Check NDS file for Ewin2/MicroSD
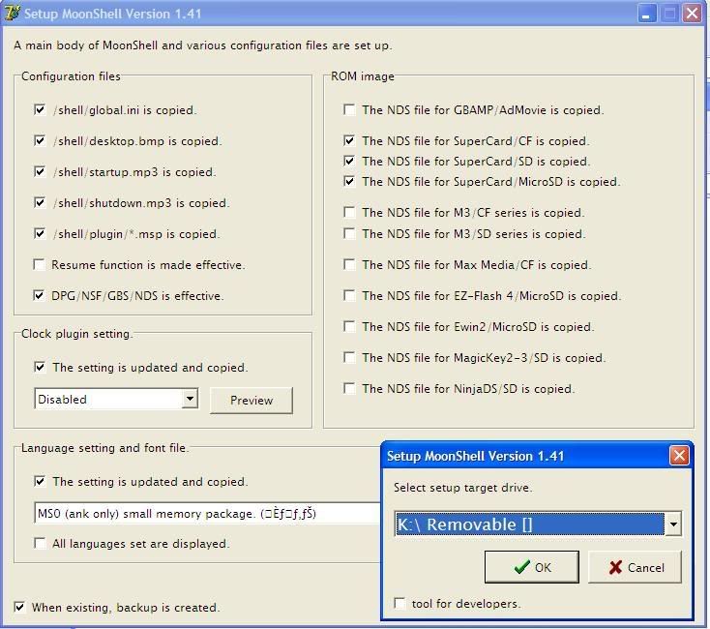Image resolution: width=710 pixels, height=629 pixels. [349, 326]
